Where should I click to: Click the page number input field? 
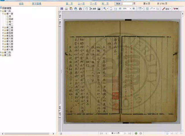(x=128, y=4)
